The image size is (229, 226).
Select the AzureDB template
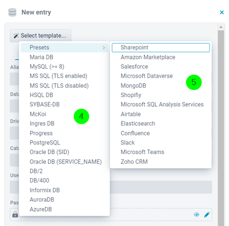tap(64, 209)
